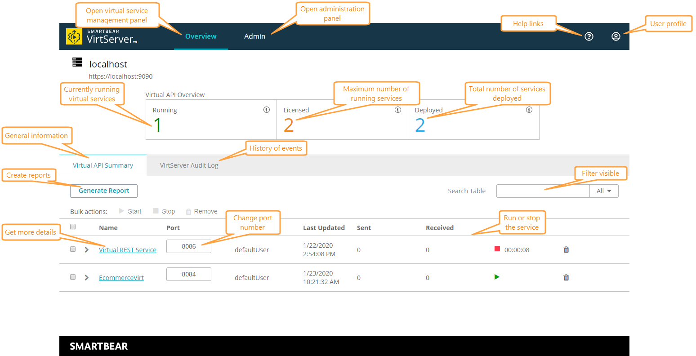Check the EcommerceVirt row checkbox

tap(73, 277)
